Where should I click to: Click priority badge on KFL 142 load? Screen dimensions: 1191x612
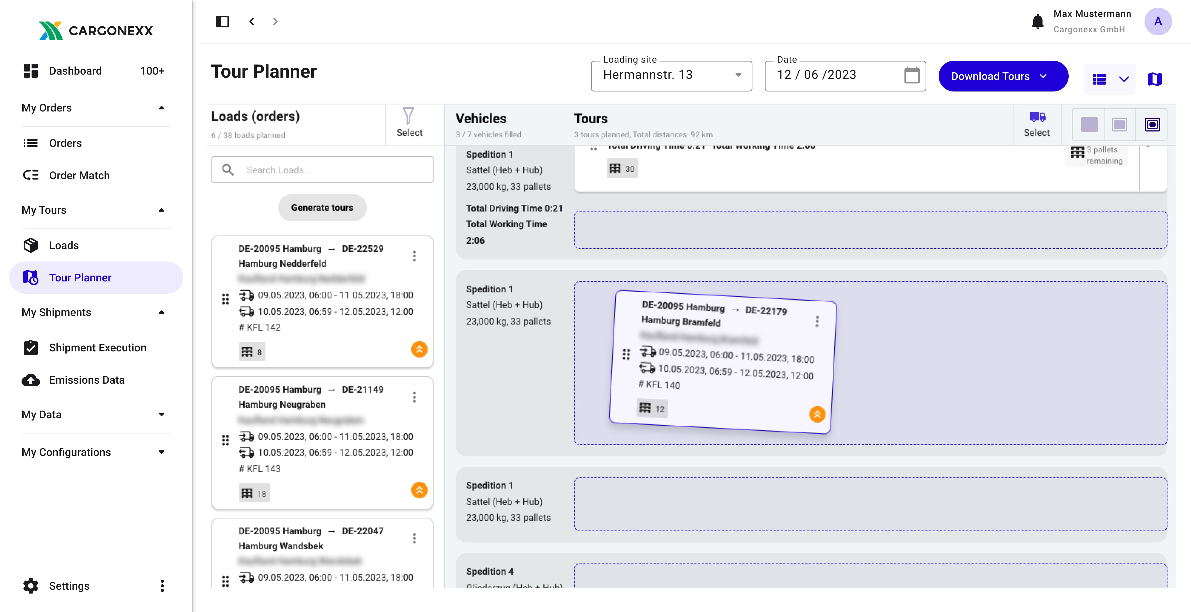(419, 349)
